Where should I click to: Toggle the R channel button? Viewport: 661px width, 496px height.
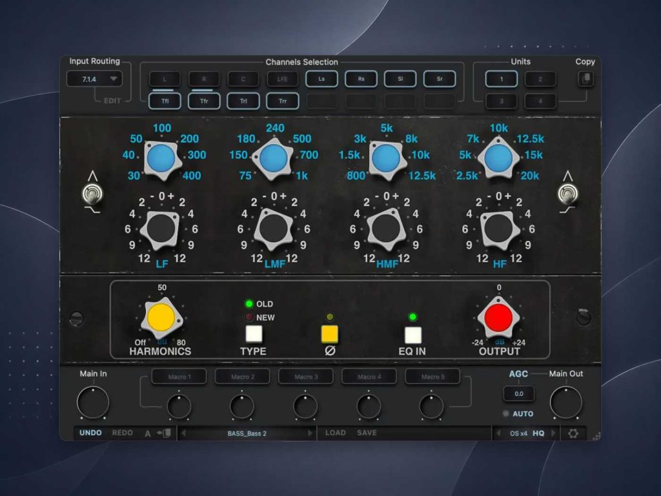point(204,79)
